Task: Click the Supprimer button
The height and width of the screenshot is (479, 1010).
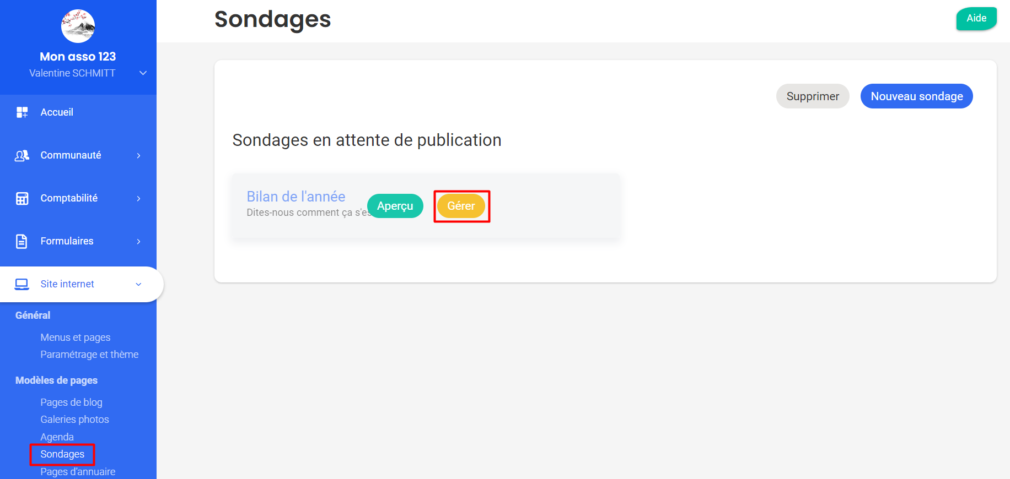Action: coord(812,96)
